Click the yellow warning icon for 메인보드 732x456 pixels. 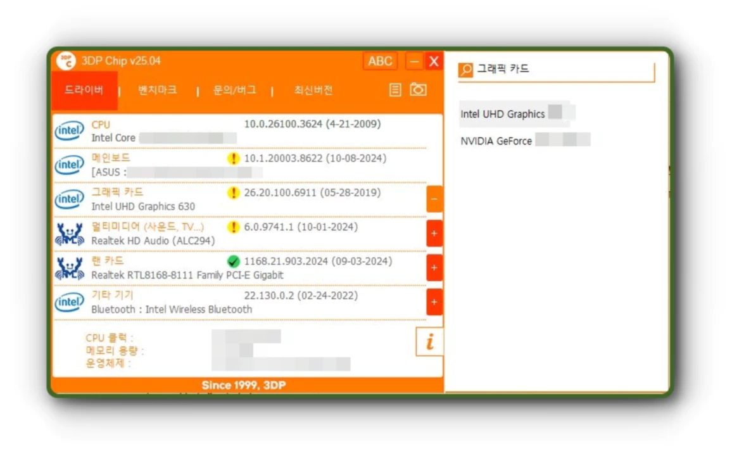[x=234, y=158]
